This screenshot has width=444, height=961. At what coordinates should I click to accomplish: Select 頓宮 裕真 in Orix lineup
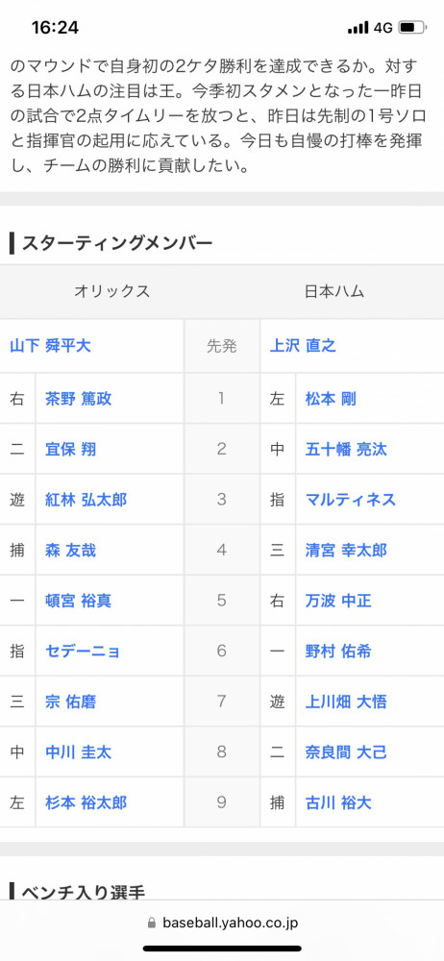point(79,600)
